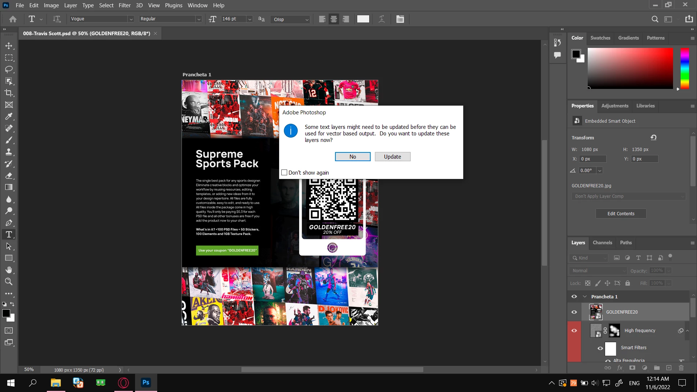The width and height of the screenshot is (697, 392).
Task: Select the Clone Stamp tool
Action: point(9,152)
